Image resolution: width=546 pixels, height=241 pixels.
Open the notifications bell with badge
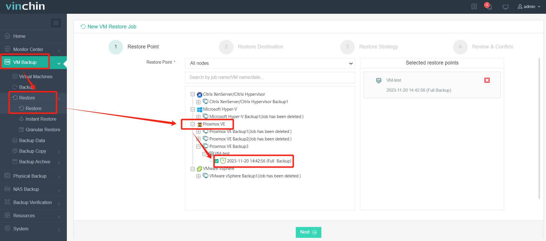tap(489, 6)
